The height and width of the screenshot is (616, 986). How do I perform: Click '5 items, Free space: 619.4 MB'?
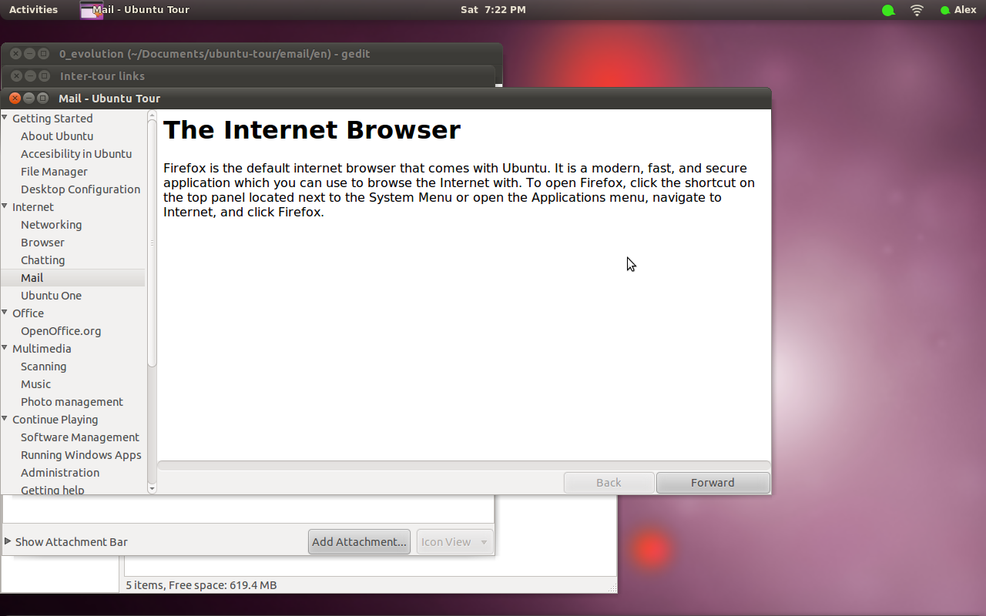pyautogui.click(x=201, y=585)
